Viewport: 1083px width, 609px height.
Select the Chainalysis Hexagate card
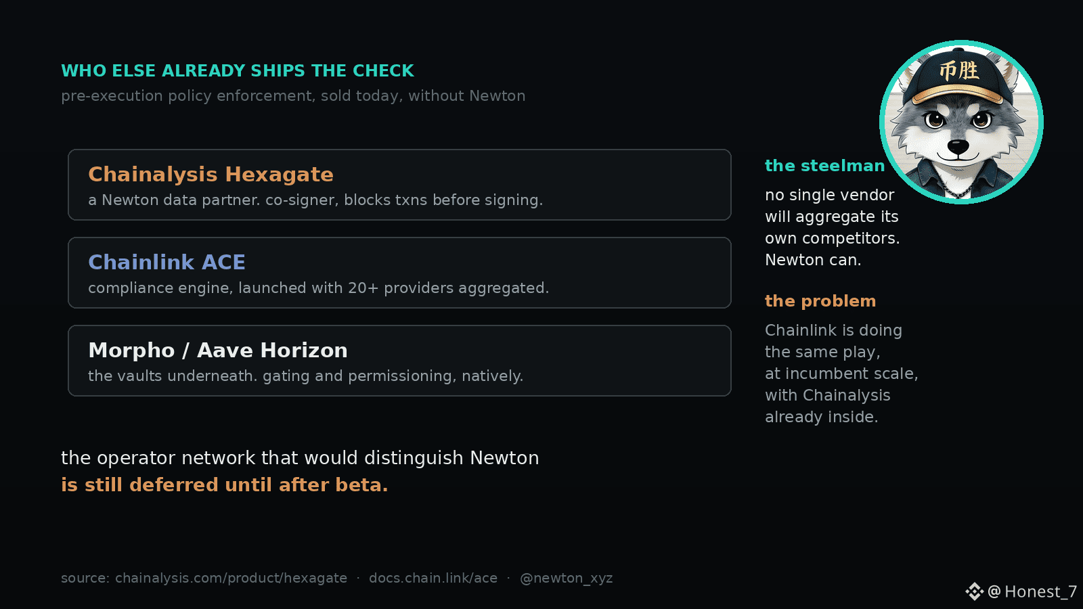point(399,185)
